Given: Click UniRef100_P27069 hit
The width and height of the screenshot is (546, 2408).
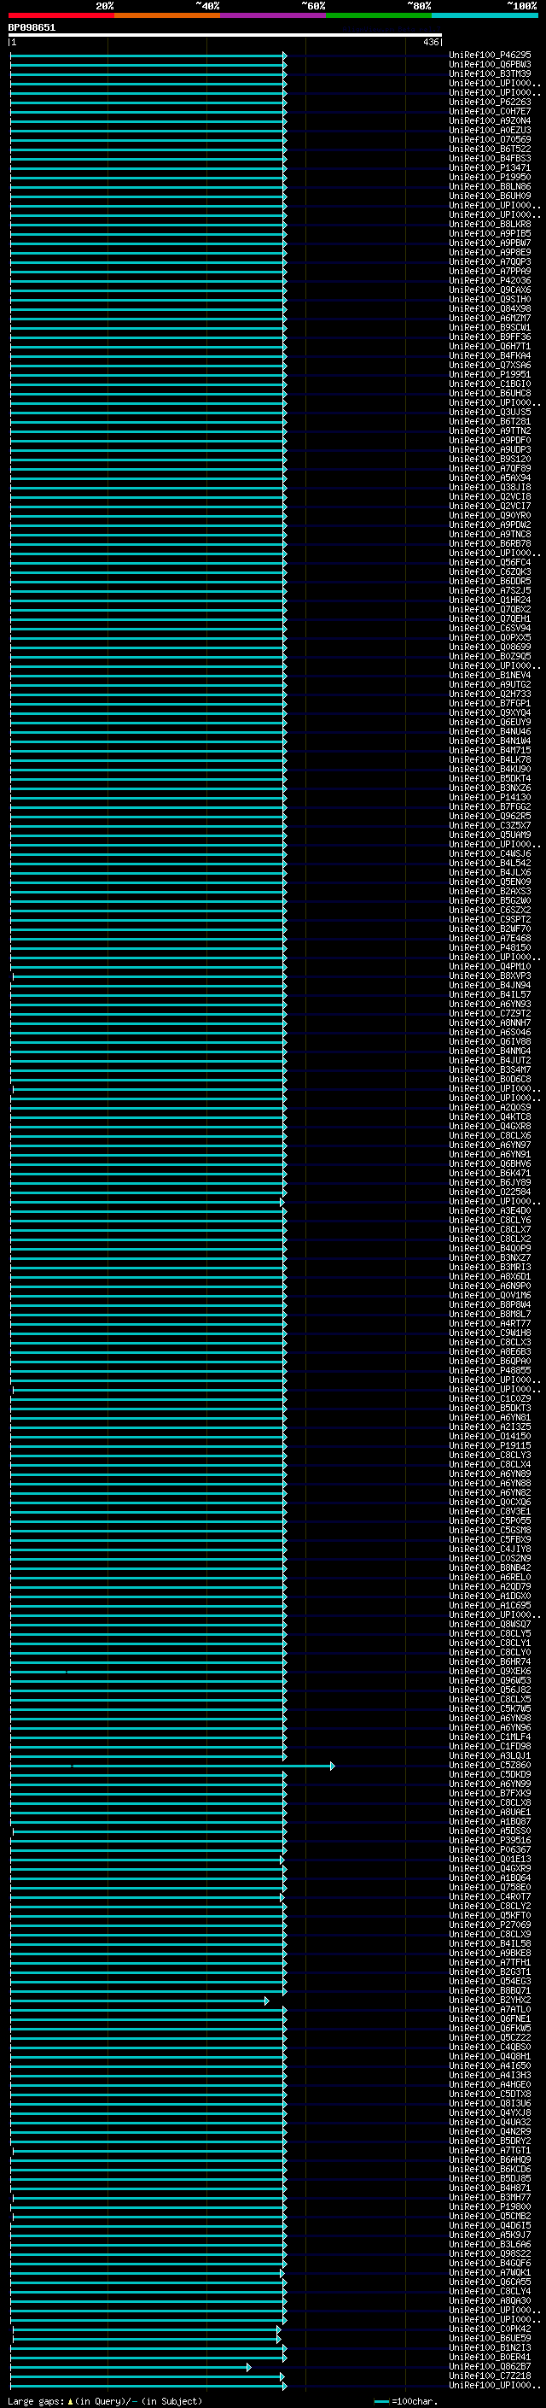Looking at the screenshot, I should (490, 1925).
